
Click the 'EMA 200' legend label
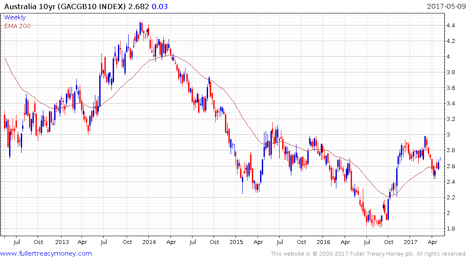coord(17,26)
